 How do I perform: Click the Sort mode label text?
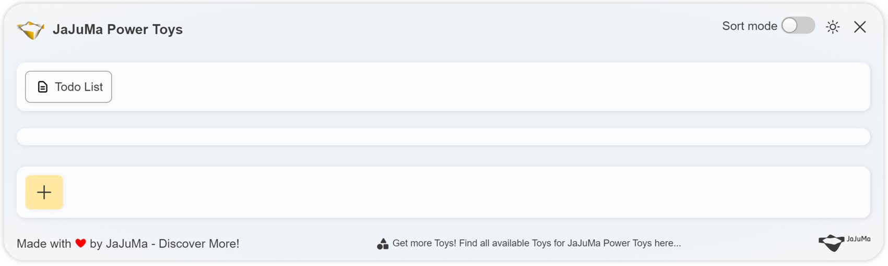tap(750, 26)
